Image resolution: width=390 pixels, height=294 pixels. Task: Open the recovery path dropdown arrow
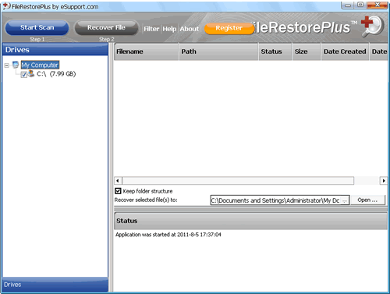coord(345,200)
